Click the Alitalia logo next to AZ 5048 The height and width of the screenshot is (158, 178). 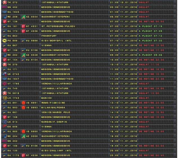[23, 55]
